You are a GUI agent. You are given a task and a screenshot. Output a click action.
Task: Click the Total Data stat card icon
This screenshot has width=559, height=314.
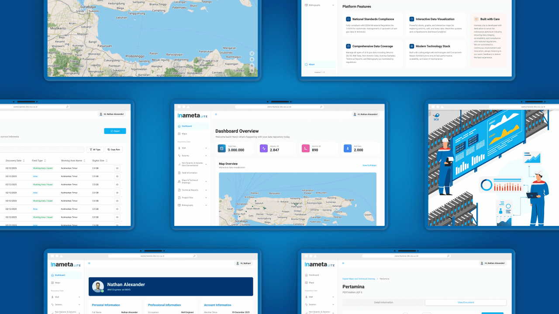[x=222, y=148]
